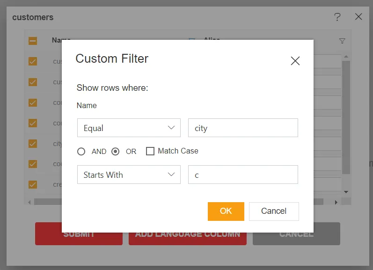Image resolution: width=373 pixels, height=270 pixels.
Task: Click the vertical scrollbar up arrow
Action: (346, 57)
